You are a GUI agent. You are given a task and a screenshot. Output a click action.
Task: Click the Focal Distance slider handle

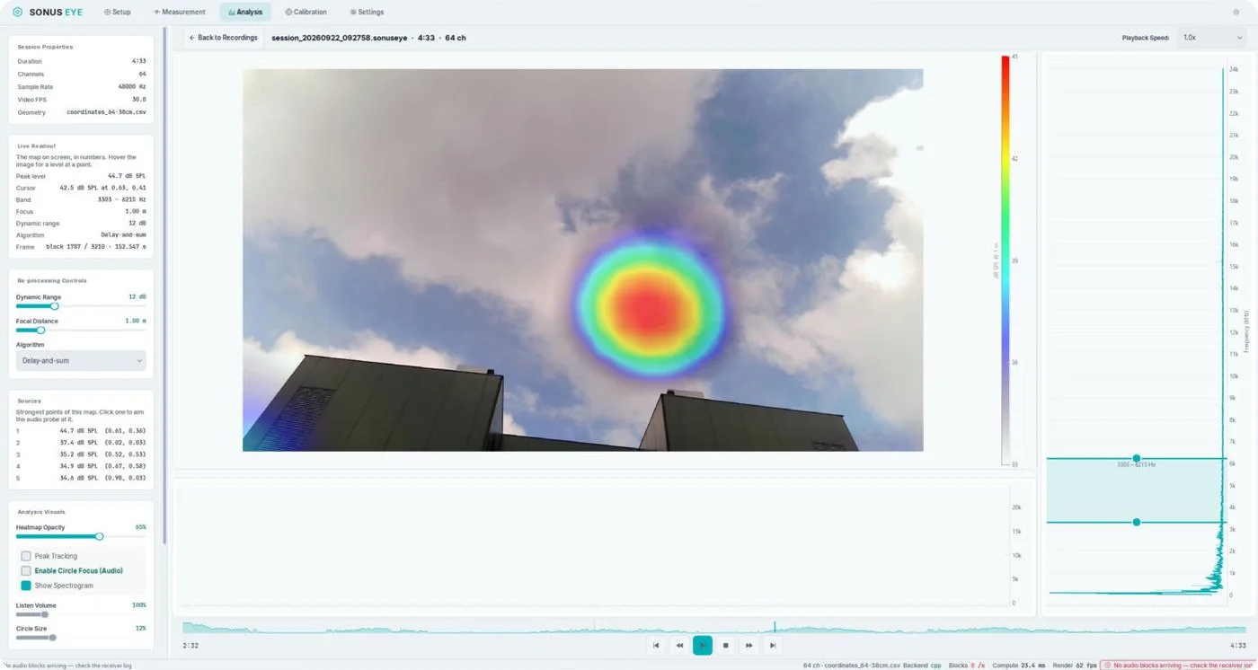(x=40, y=331)
